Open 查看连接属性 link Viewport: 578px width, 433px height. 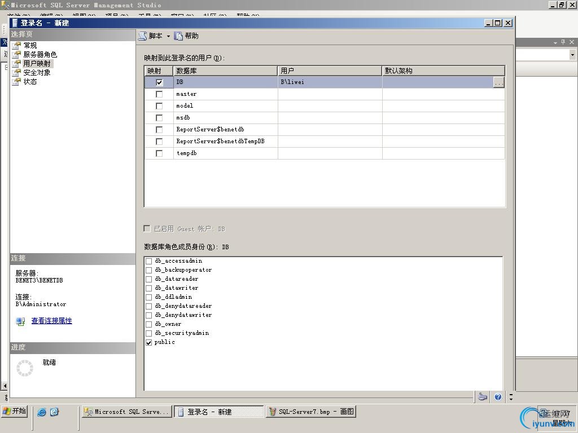(51, 321)
